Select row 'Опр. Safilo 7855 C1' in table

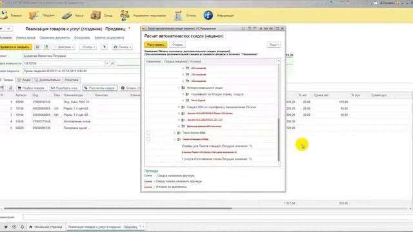click(76, 102)
